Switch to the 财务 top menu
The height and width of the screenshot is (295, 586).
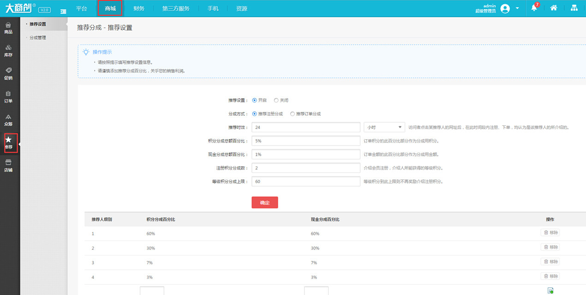point(138,8)
